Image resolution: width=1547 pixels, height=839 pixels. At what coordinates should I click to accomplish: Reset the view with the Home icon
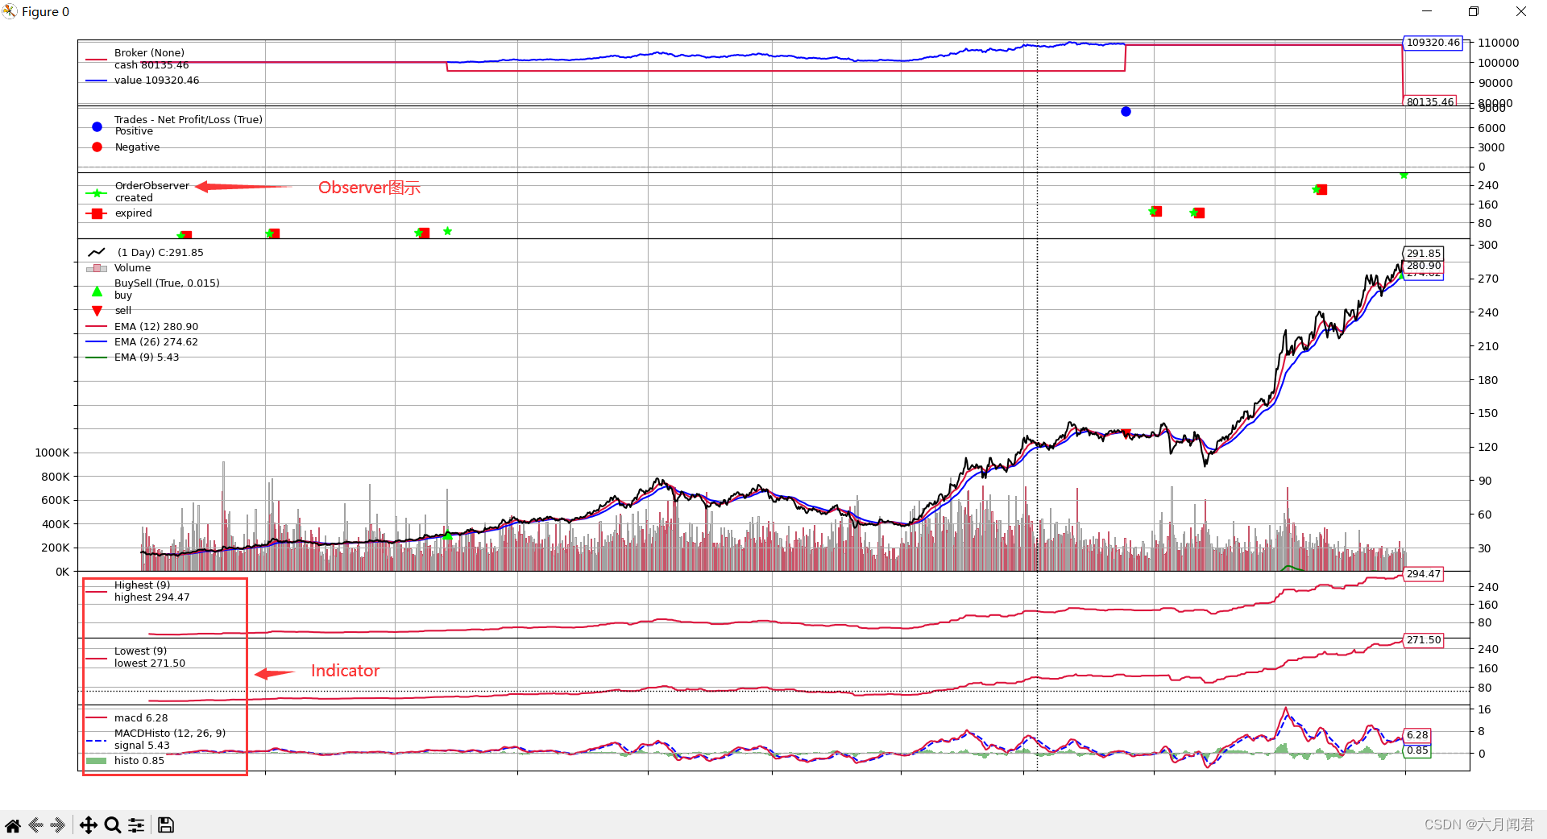click(13, 825)
